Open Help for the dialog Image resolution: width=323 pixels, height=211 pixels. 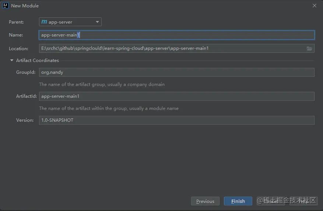pyautogui.click(x=303, y=201)
